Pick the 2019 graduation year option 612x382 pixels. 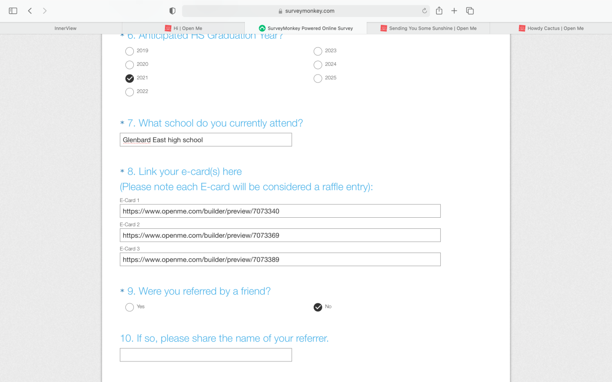pyautogui.click(x=130, y=52)
